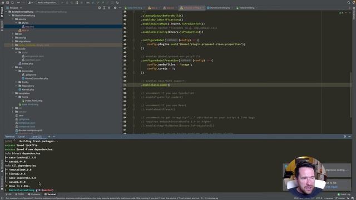This screenshot has height=200, width=356.
Task: Add a new terminal session with plus
Action: (49, 137)
